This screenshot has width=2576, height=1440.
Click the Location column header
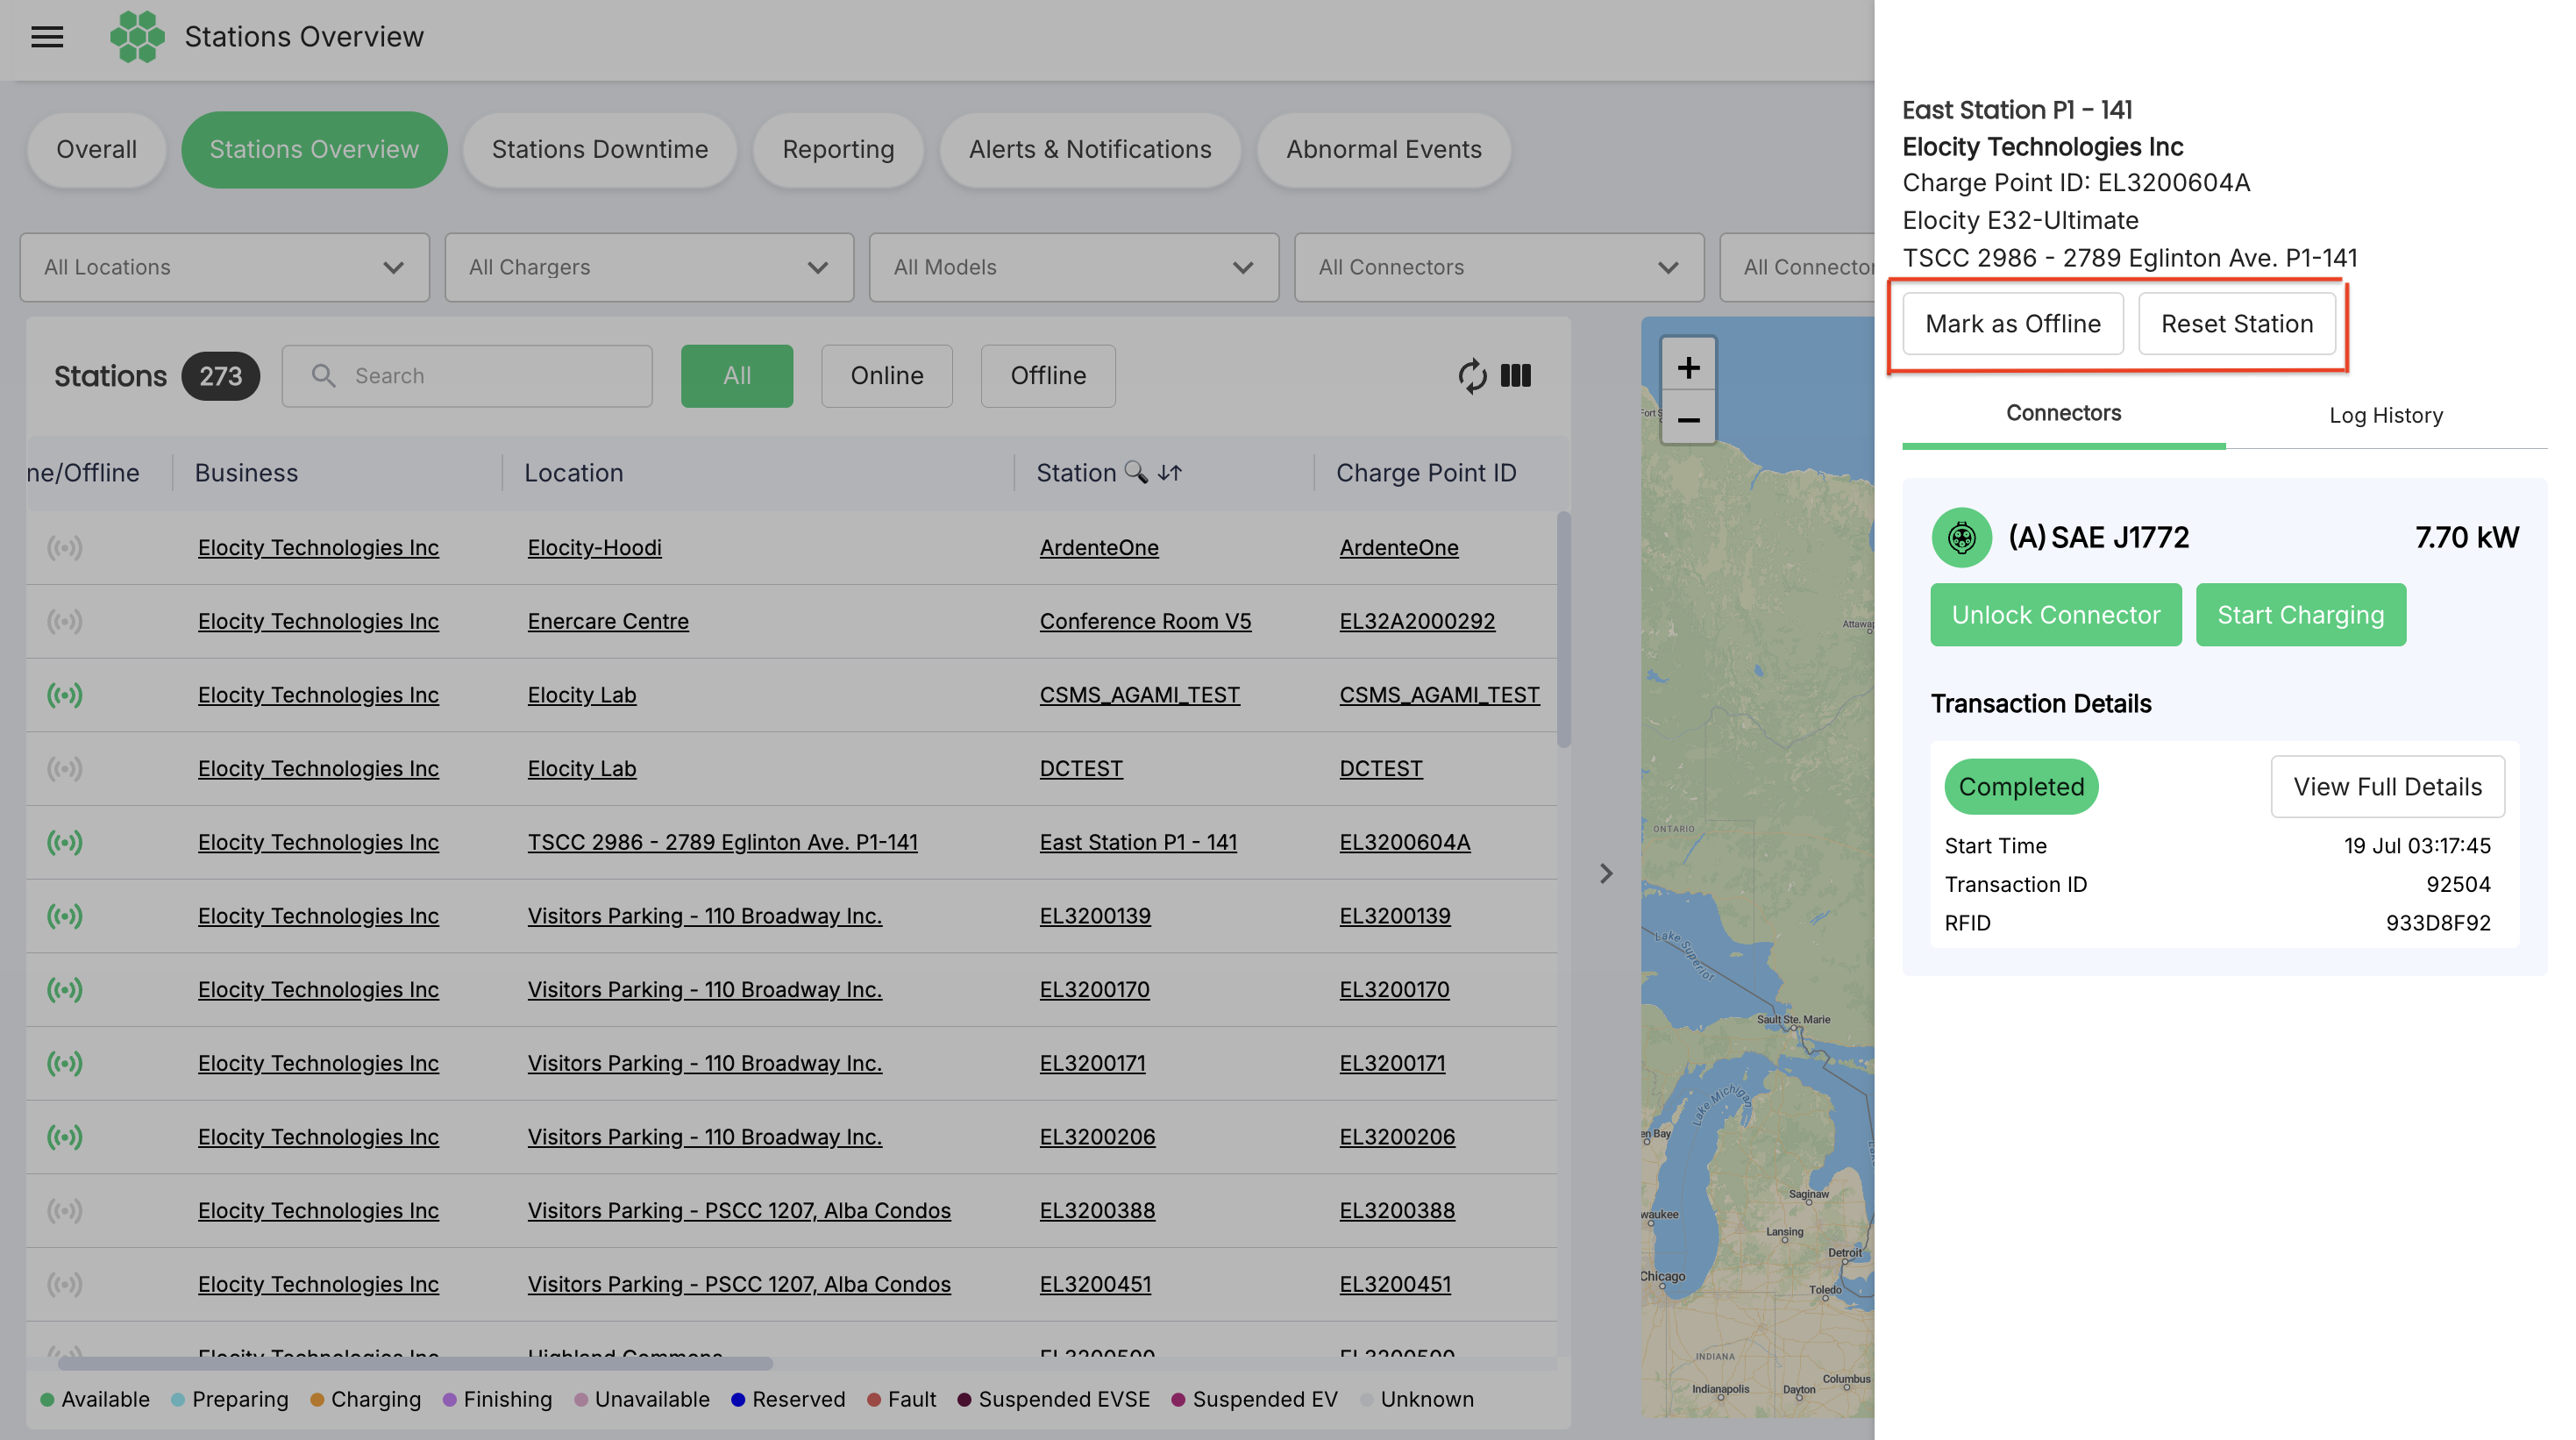click(574, 473)
